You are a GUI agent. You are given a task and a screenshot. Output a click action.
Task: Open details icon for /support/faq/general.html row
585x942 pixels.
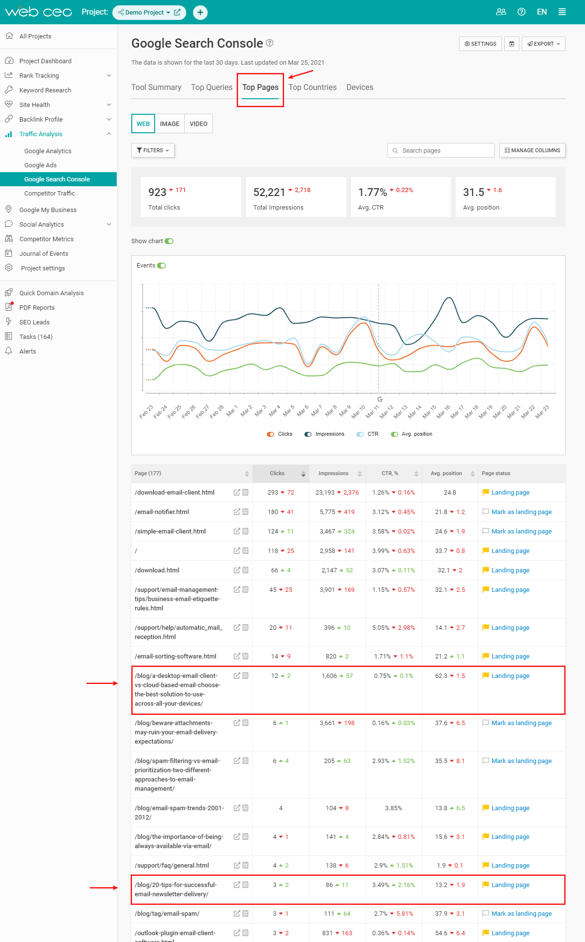(x=246, y=865)
